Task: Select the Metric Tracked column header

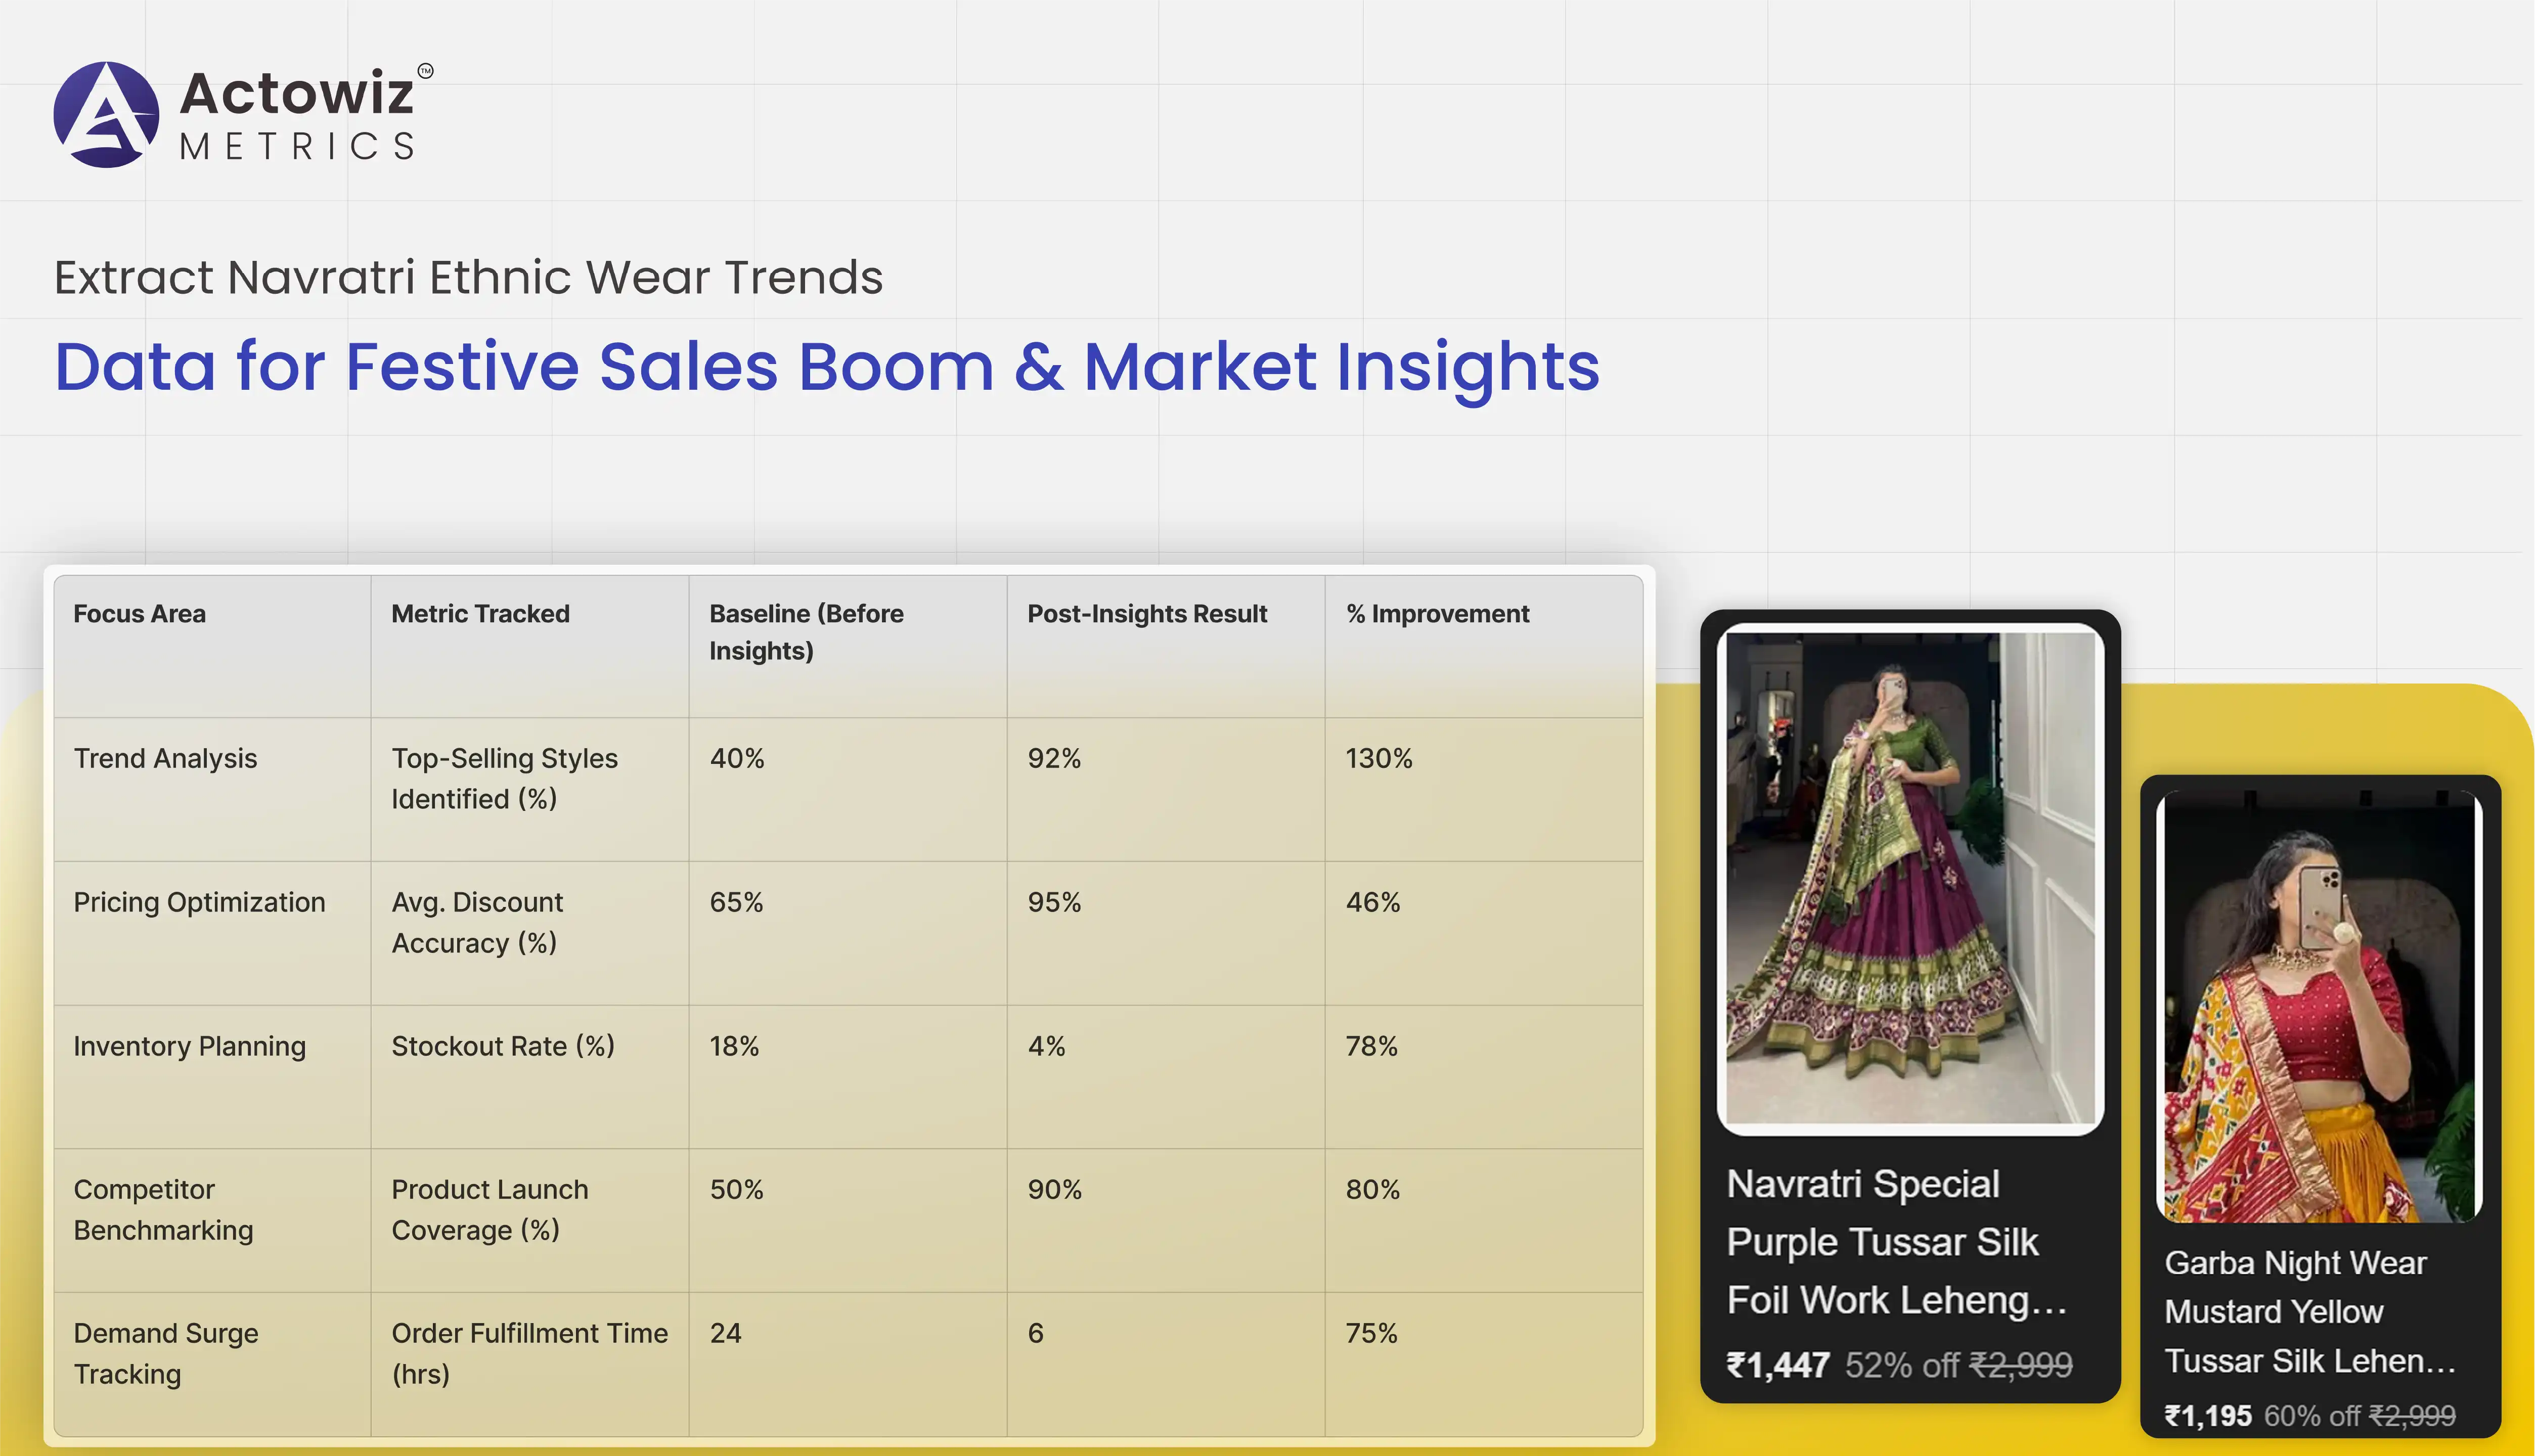Action: tap(480, 614)
